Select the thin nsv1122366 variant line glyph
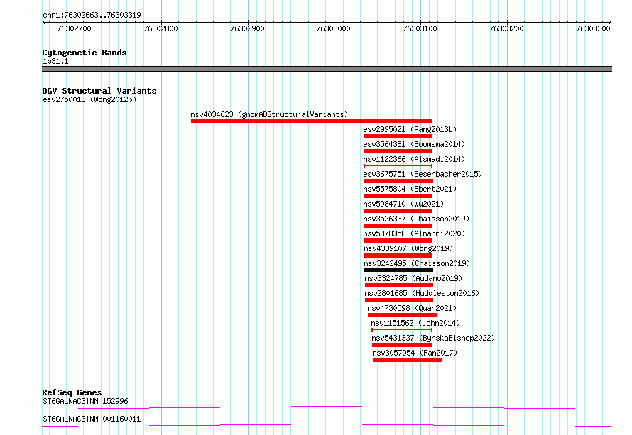 tap(398, 166)
